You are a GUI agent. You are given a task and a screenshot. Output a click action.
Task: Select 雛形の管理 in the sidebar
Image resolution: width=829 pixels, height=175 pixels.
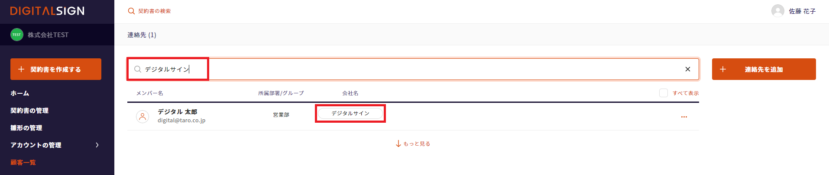pos(26,128)
